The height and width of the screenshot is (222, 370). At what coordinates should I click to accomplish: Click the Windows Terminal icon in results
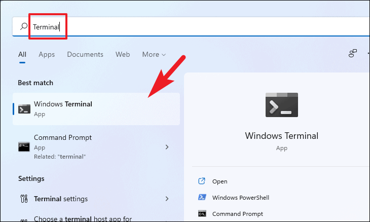24,109
